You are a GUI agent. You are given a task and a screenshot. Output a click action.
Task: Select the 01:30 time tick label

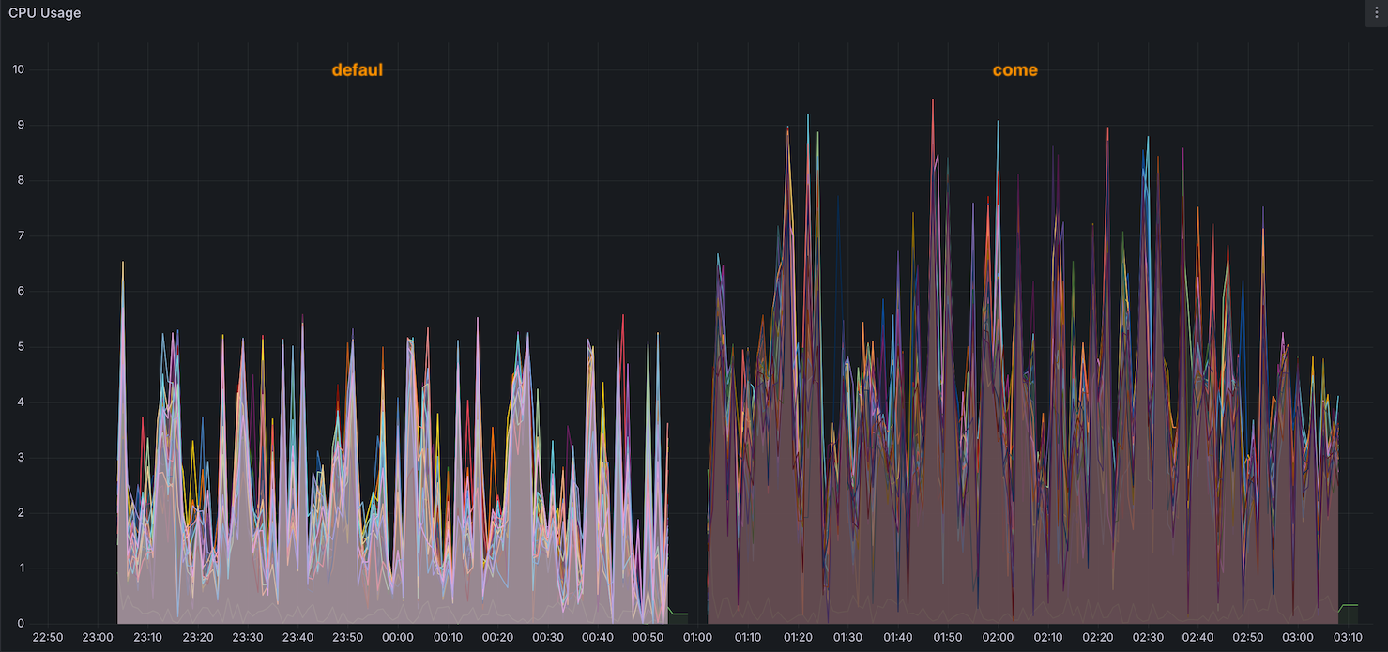847,638
